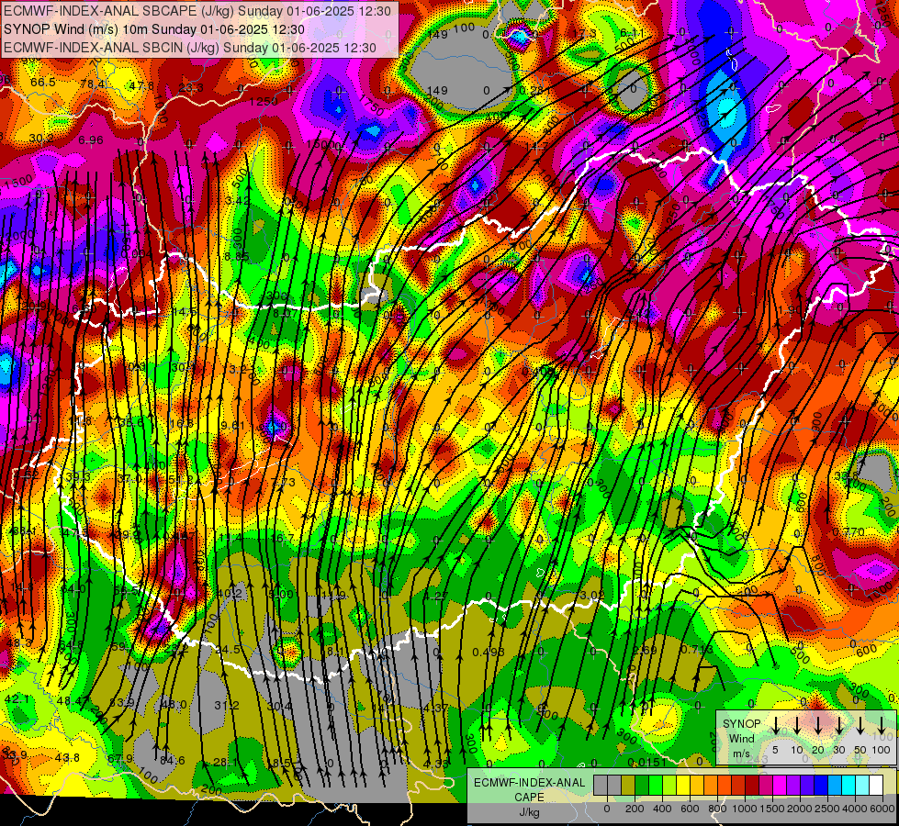Select the SBCAPE title line in header
The height and width of the screenshot is (826, 899).
pos(197,11)
